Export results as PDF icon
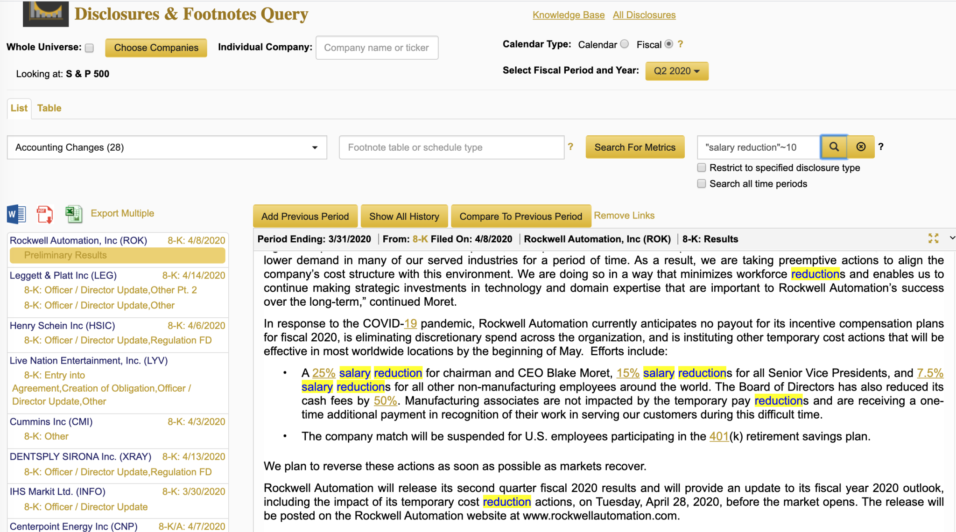Screen dimensions: 956x532 coord(45,214)
